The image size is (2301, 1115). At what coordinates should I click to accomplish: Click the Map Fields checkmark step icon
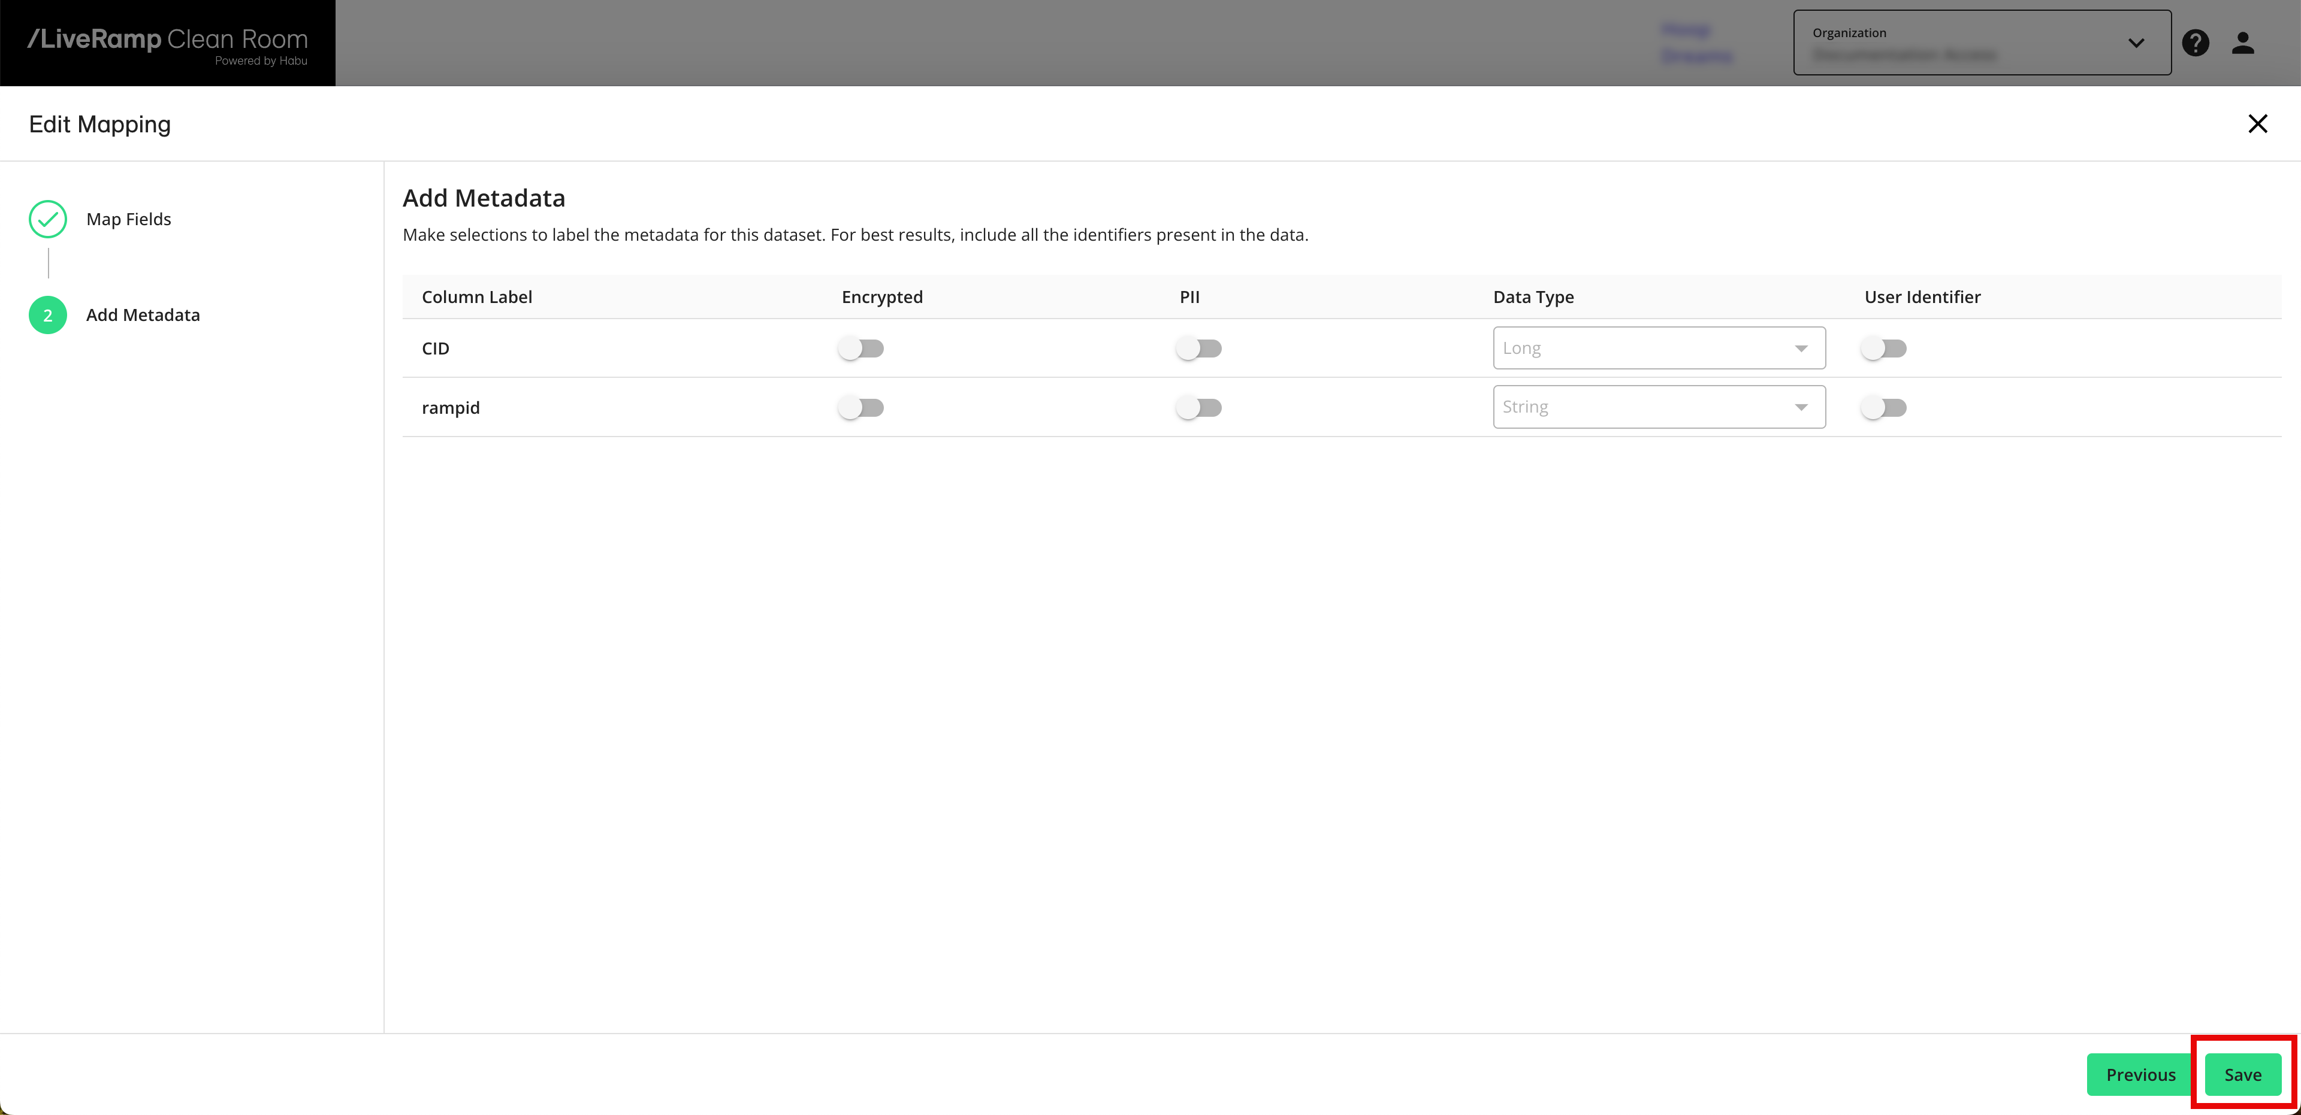[48, 219]
